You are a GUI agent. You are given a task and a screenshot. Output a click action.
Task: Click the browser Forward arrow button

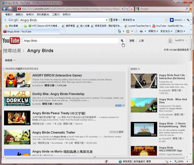[10, 9]
